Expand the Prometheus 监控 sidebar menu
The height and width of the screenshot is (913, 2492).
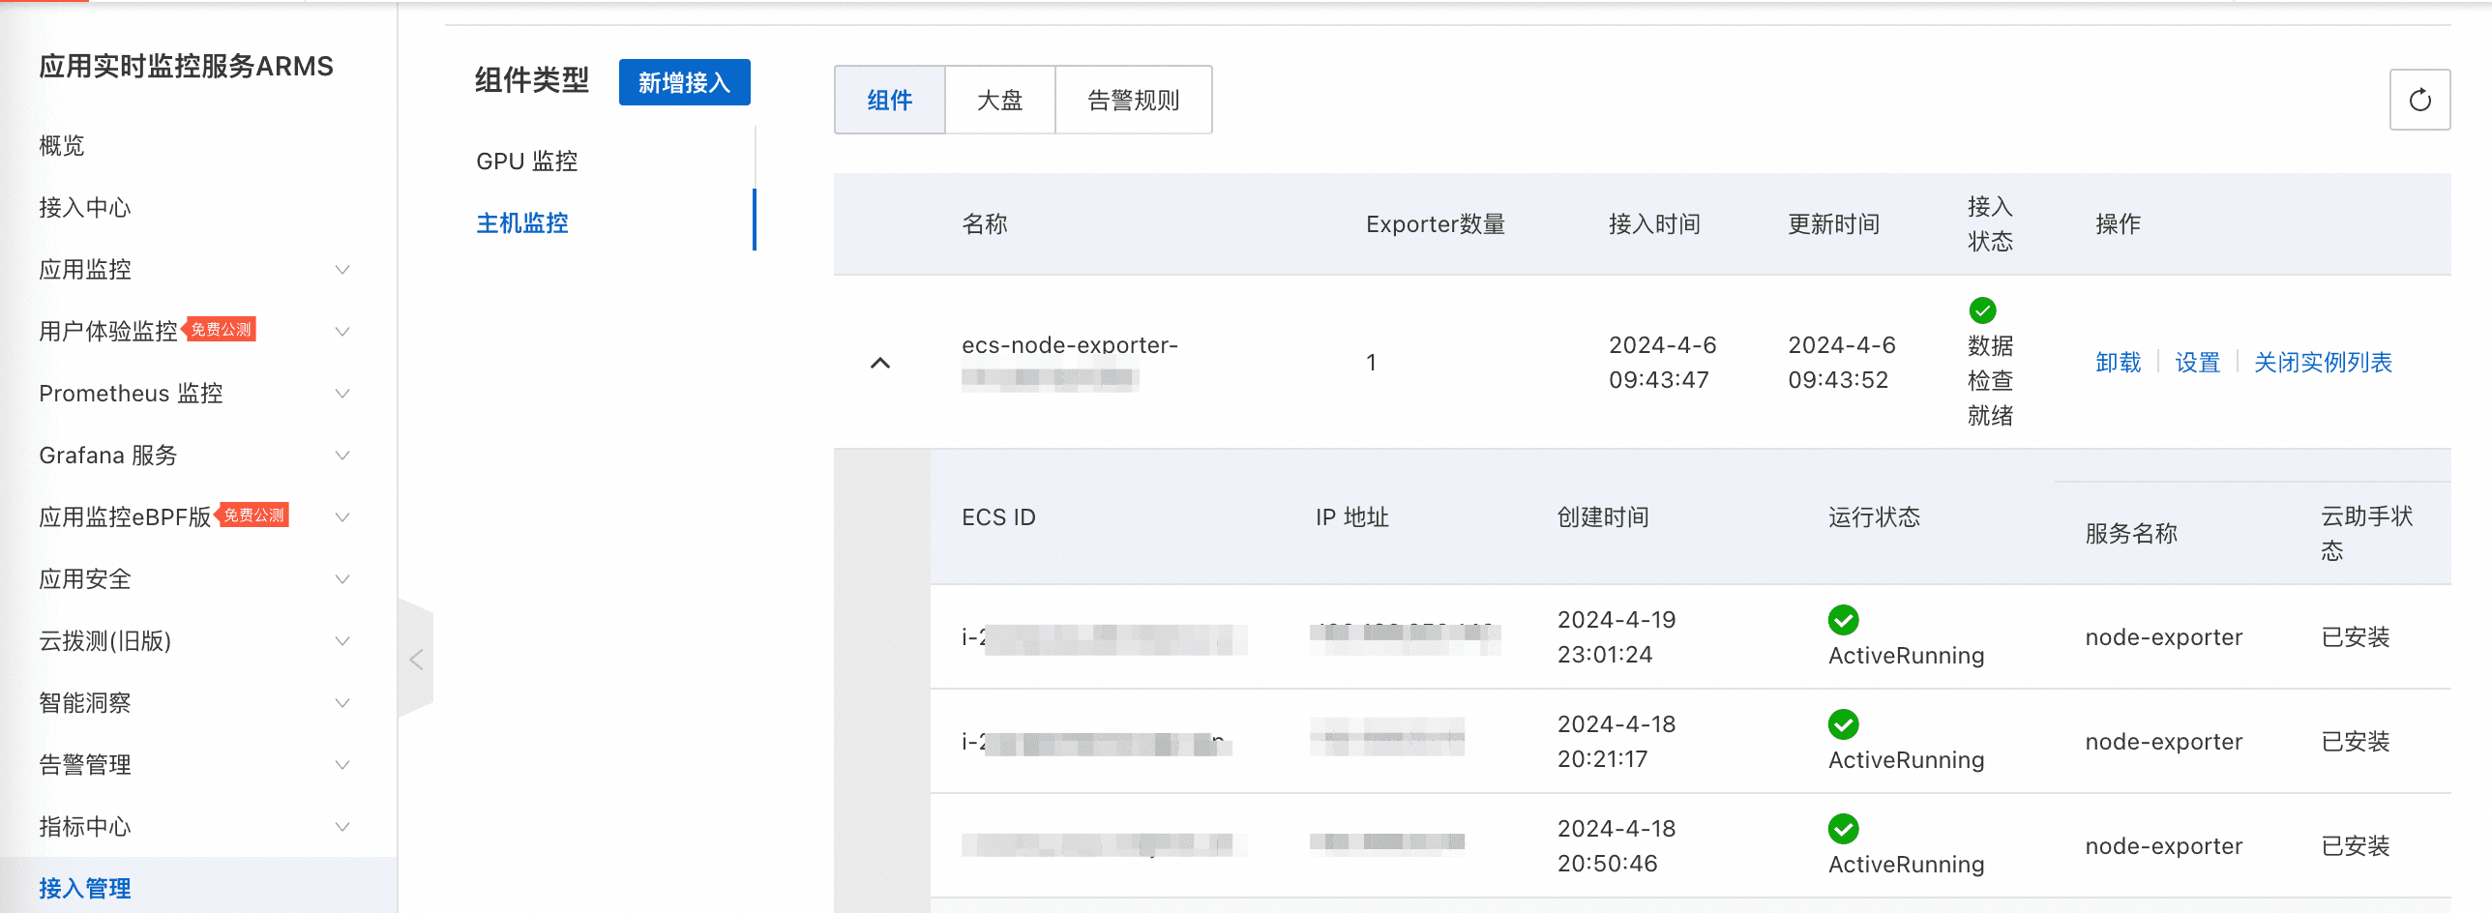341,394
